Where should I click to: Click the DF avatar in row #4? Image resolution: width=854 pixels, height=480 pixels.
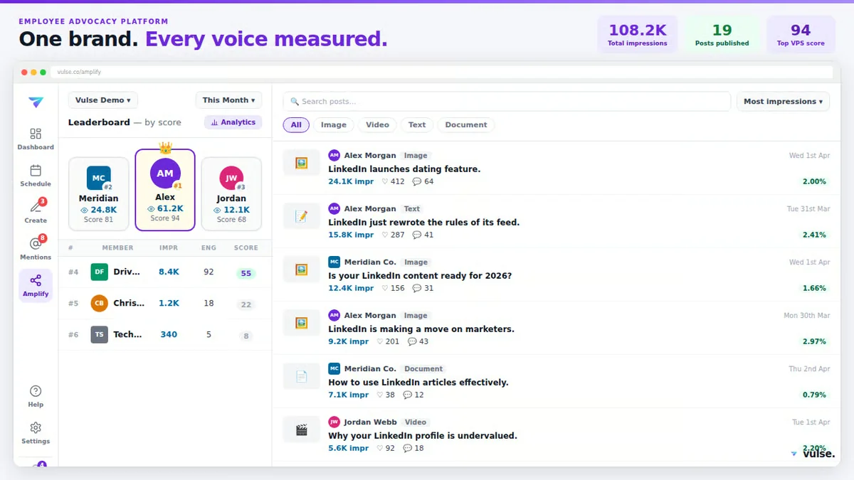(100, 272)
